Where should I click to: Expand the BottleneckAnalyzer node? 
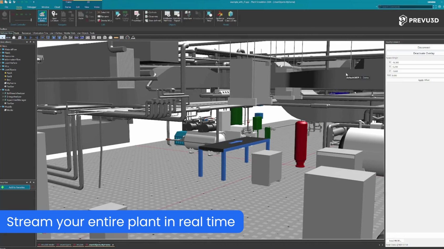click(x=3, y=93)
